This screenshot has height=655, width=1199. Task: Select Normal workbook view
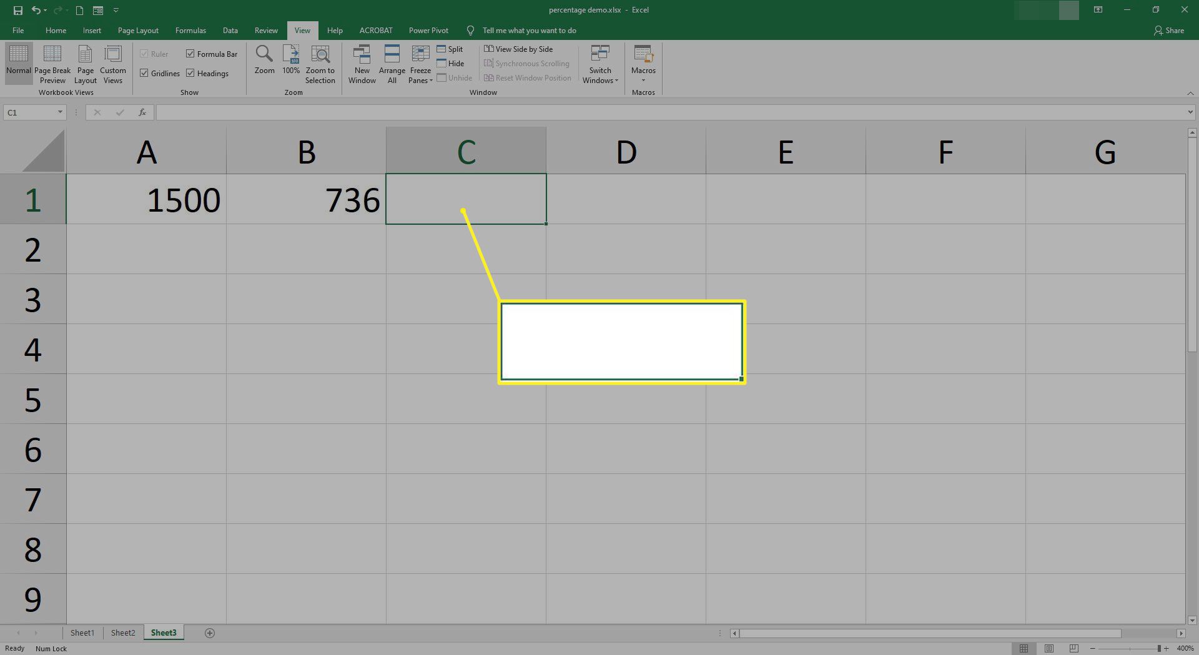tap(19, 64)
